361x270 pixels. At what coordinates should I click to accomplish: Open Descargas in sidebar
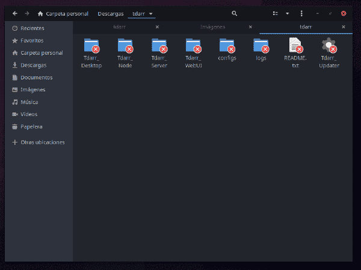coord(39,65)
